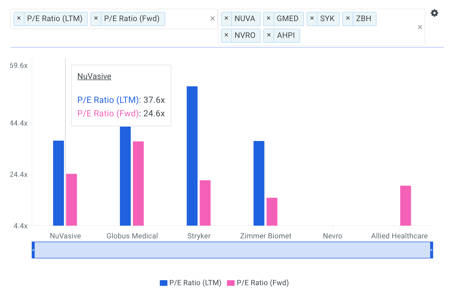
Task: Click Globus Medical's pink Fwd bar
Action: (138, 183)
